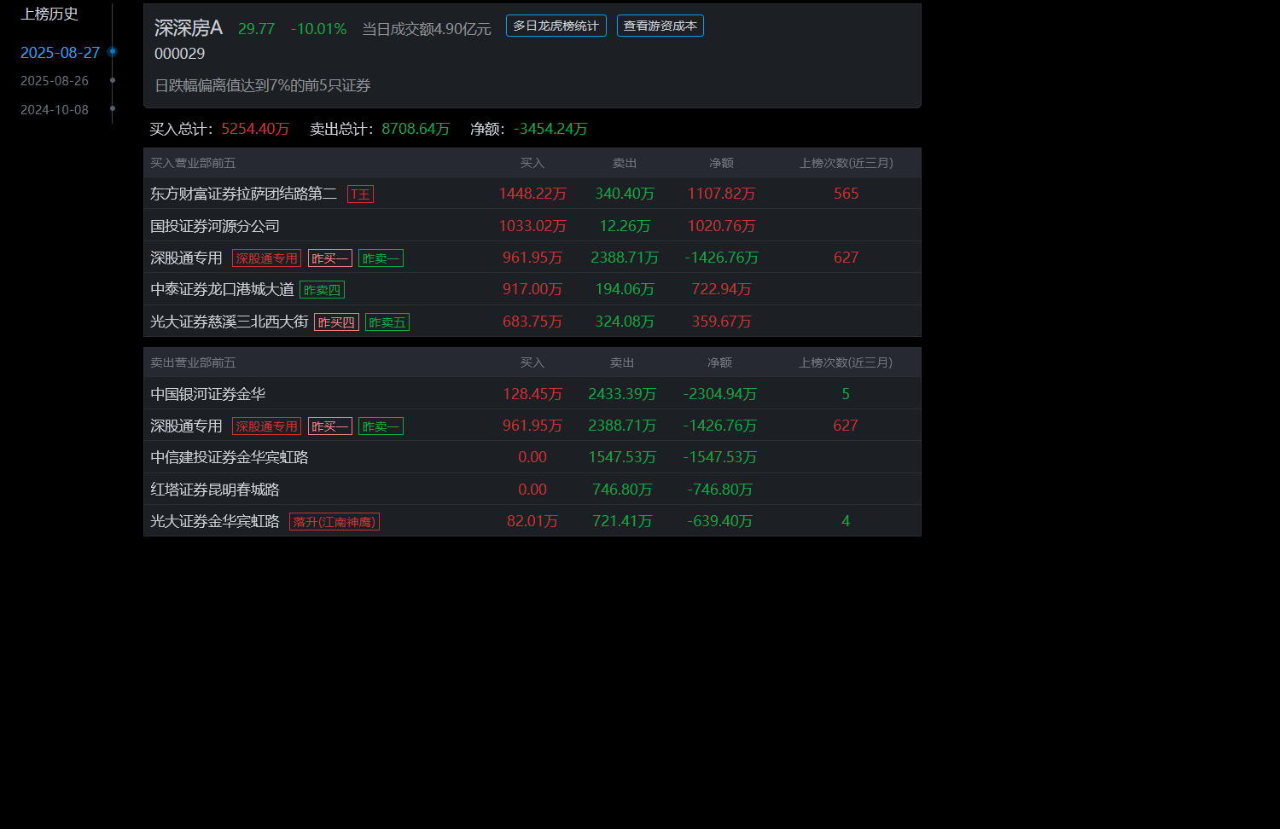Click net value 722.94万

coord(721,289)
